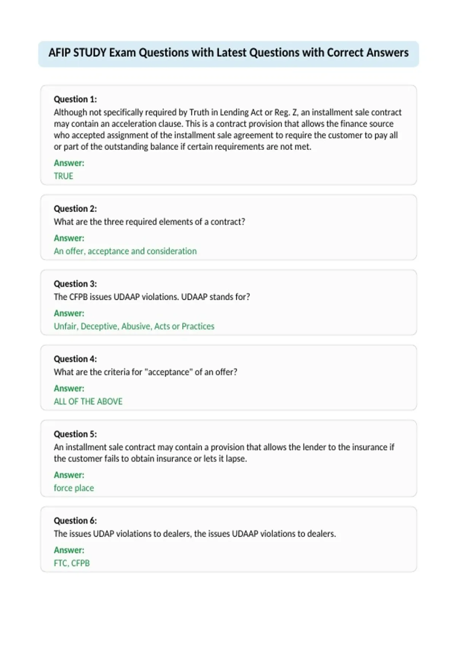Image resolution: width=457 pixels, height=647 pixels.
Task: Click the "force place" answer text
Action: (74, 488)
